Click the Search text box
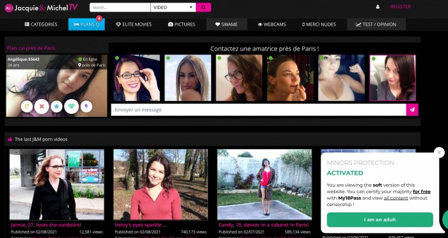448x238 pixels. pyautogui.click(x=120, y=8)
